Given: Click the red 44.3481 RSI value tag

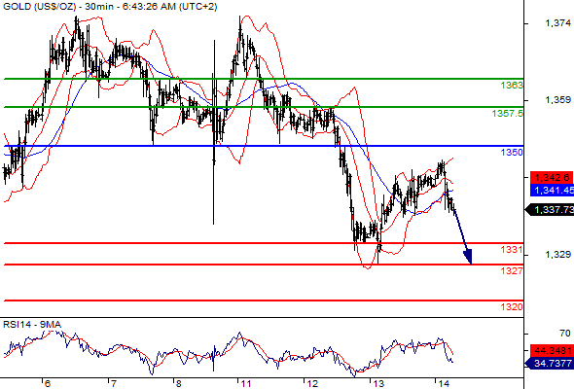Looking at the screenshot, I should click(x=552, y=350).
